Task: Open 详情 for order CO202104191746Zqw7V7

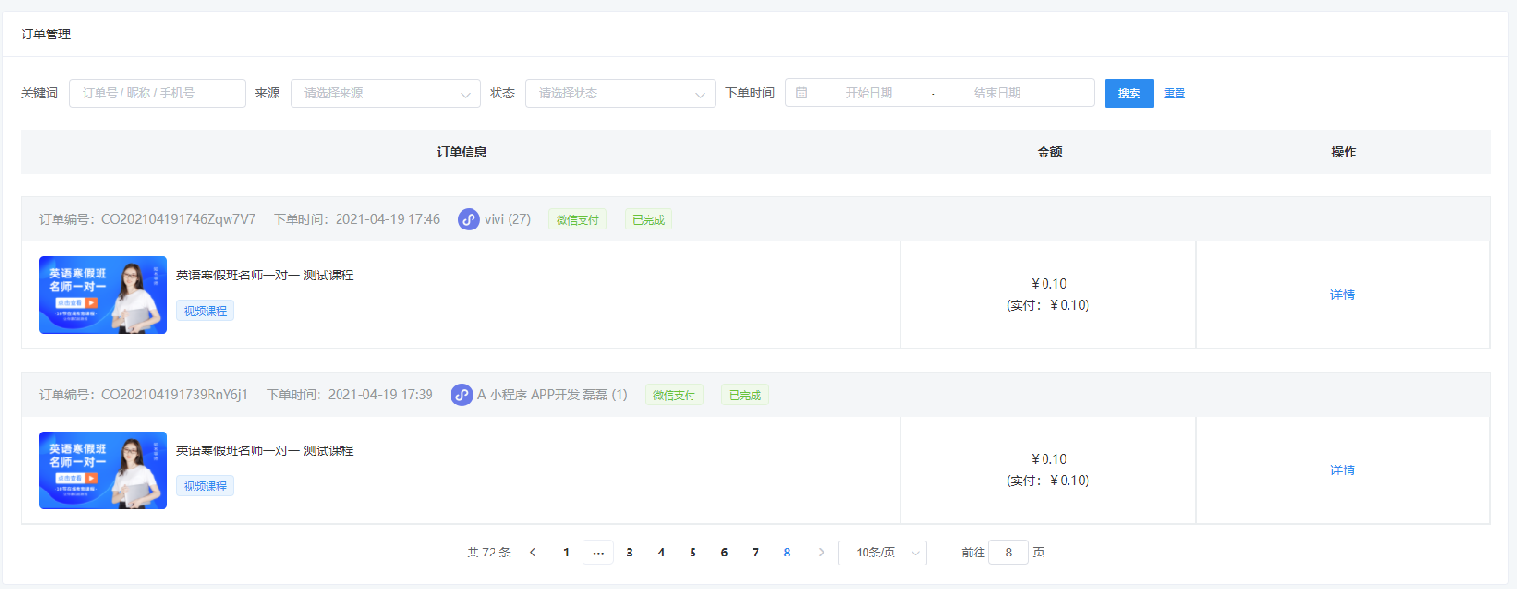Action: pyautogui.click(x=1343, y=294)
